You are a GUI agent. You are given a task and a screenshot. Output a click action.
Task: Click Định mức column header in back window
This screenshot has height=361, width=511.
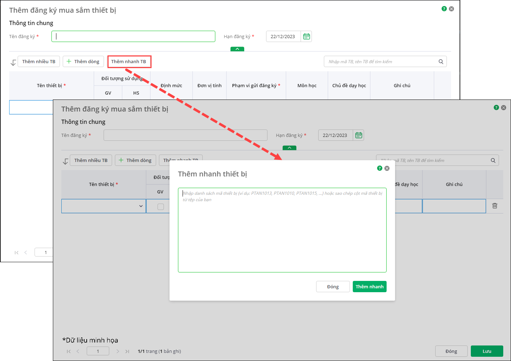point(172,85)
